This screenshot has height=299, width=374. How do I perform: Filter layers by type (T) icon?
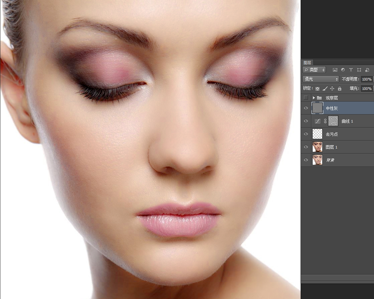click(351, 70)
